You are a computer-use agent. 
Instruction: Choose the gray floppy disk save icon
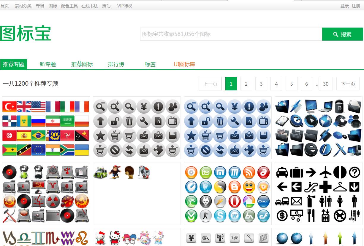173,136
